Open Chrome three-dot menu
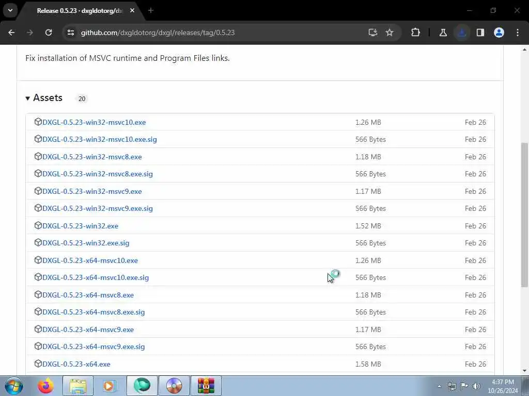529x396 pixels. tap(518, 32)
